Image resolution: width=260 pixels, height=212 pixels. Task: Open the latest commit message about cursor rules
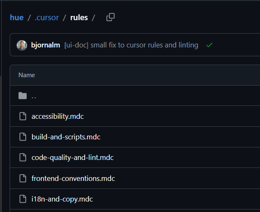pyautogui.click(x=131, y=45)
